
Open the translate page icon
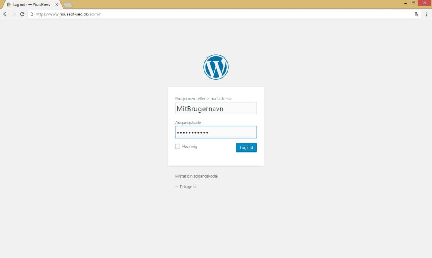417,14
